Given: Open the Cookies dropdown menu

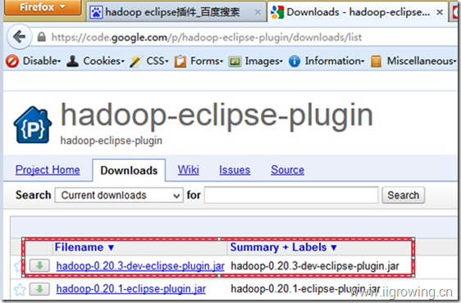Looking at the screenshot, I should 104,61.
